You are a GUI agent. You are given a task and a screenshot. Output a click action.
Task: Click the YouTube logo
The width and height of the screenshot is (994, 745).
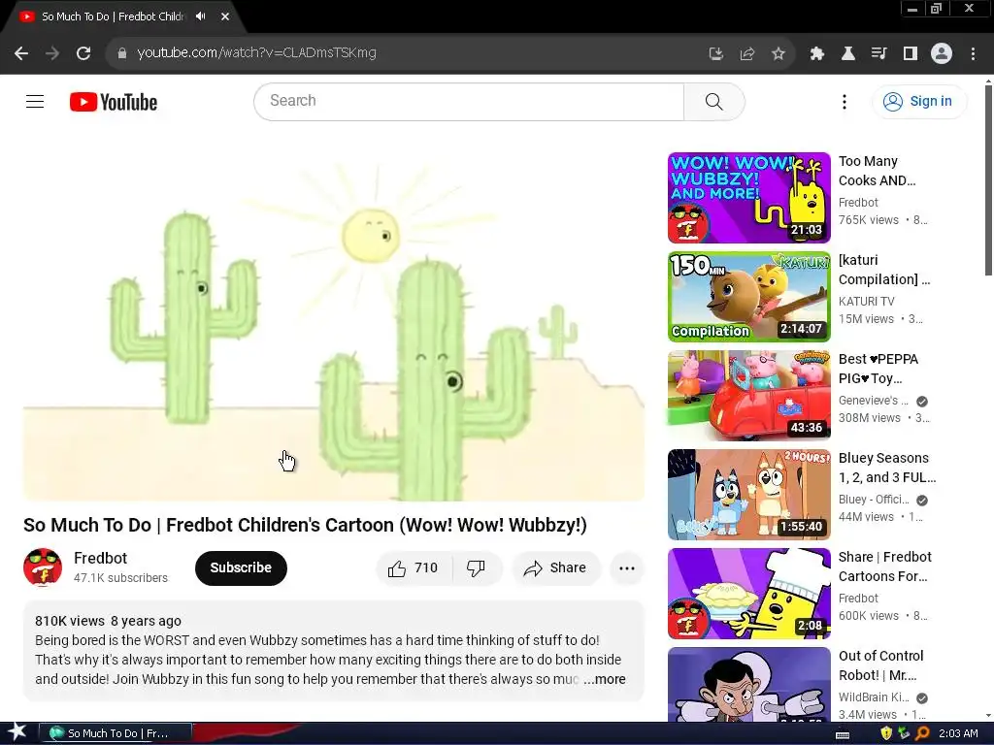[113, 102]
